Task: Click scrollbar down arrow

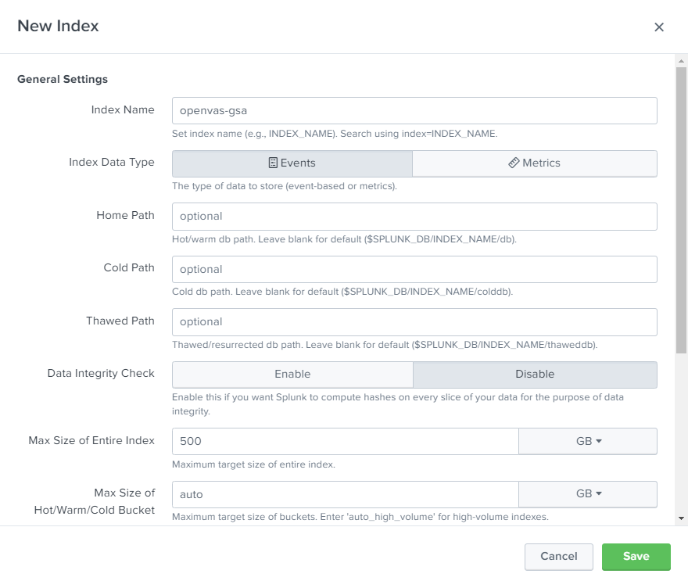Action: 681,518
